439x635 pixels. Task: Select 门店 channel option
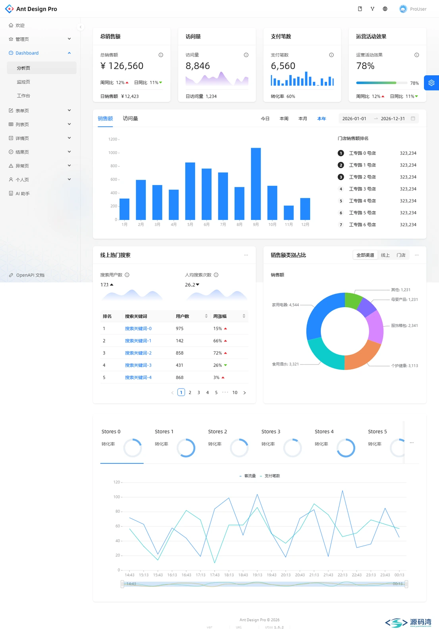point(401,255)
